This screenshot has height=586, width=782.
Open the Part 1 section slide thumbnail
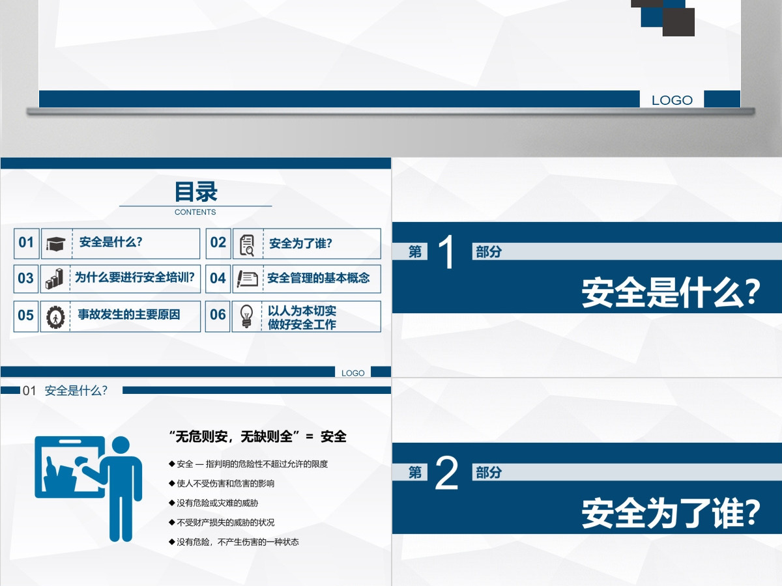tap(586, 267)
